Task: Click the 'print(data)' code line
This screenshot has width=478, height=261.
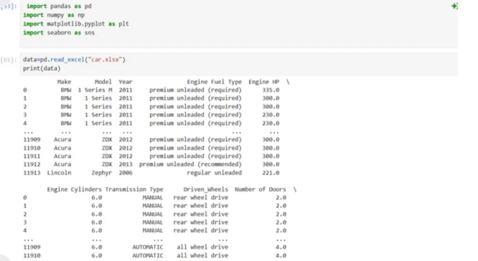Action: click(42, 68)
